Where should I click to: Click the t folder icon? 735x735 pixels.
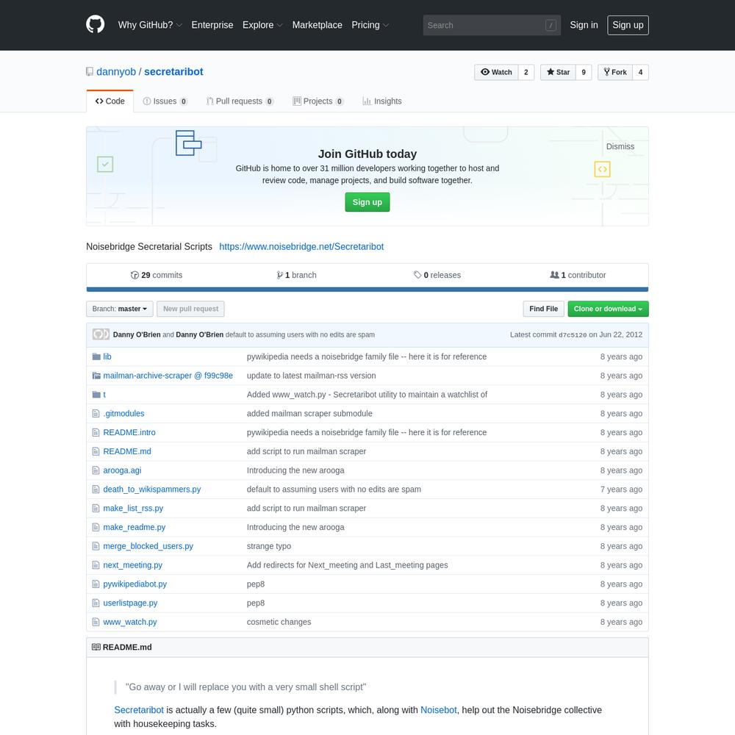(x=96, y=395)
